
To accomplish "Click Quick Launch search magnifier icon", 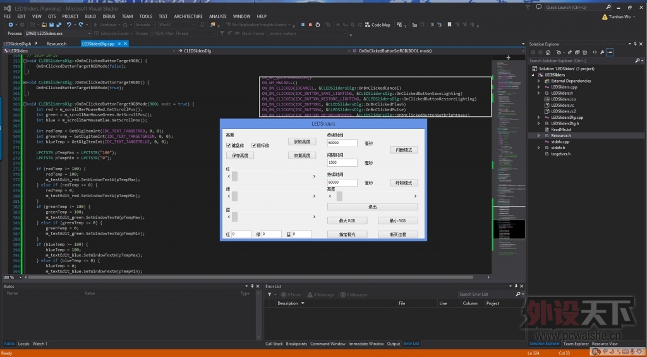I will click(608, 8).
